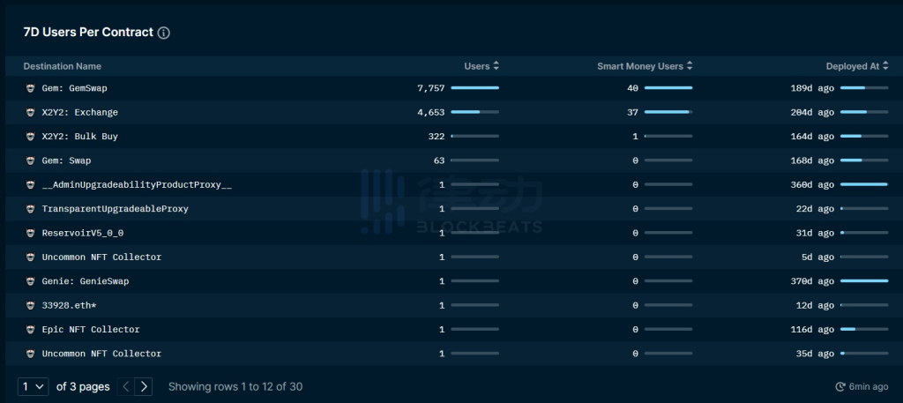
Task: Click the icon beside Gem: GemSwap
Action: click(31, 89)
